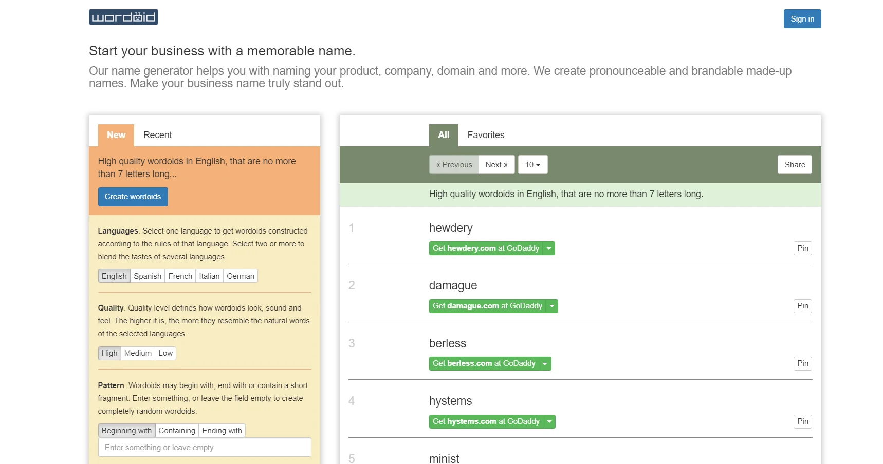Choose Low quality level
This screenshot has width=883, height=464.
(165, 353)
